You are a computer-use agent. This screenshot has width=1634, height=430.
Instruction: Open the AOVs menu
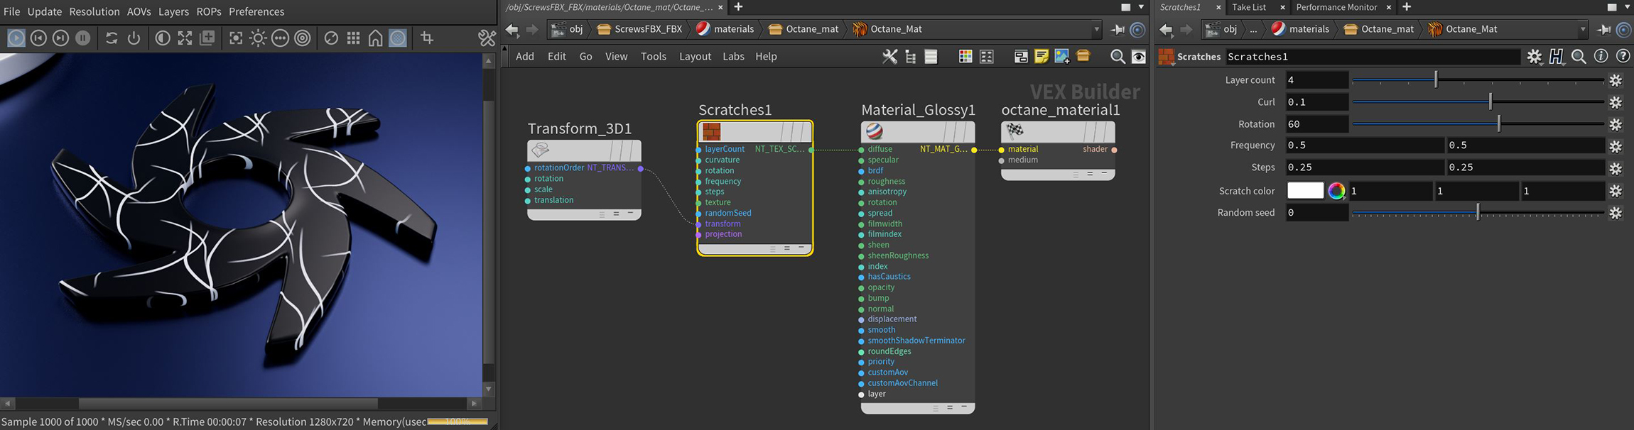tap(139, 11)
